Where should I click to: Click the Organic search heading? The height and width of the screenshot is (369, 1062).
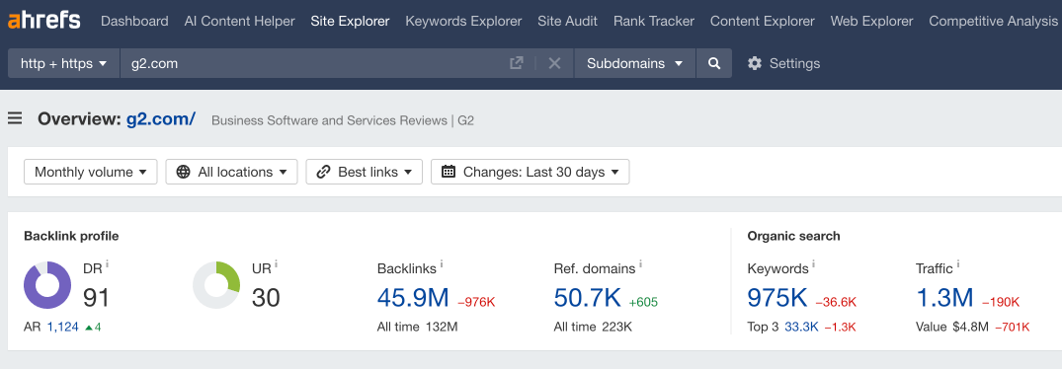tap(794, 236)
